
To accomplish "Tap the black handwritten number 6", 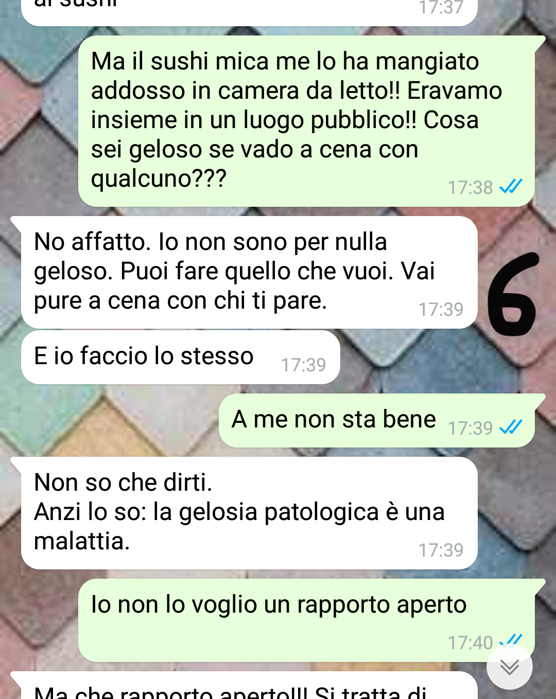I will (512, 294).
